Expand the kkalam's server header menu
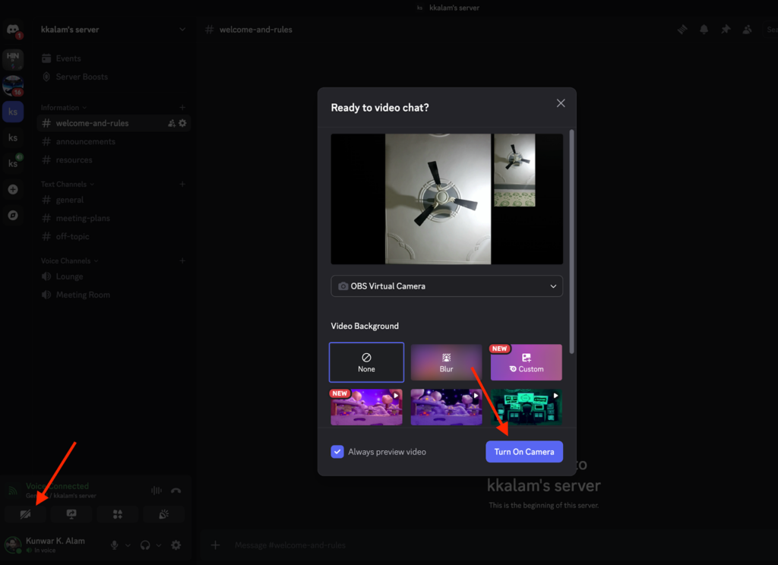 [182, 30]
